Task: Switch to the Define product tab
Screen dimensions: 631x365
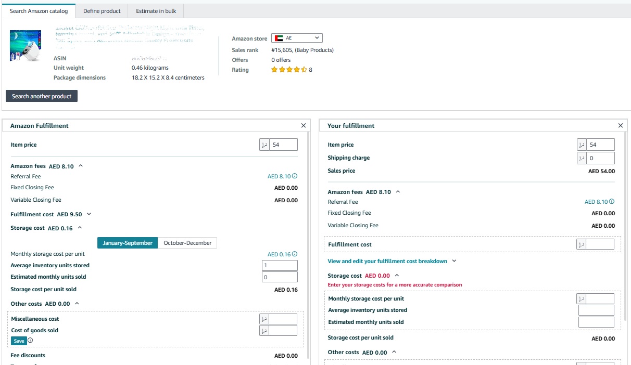Action: point(102,11)
